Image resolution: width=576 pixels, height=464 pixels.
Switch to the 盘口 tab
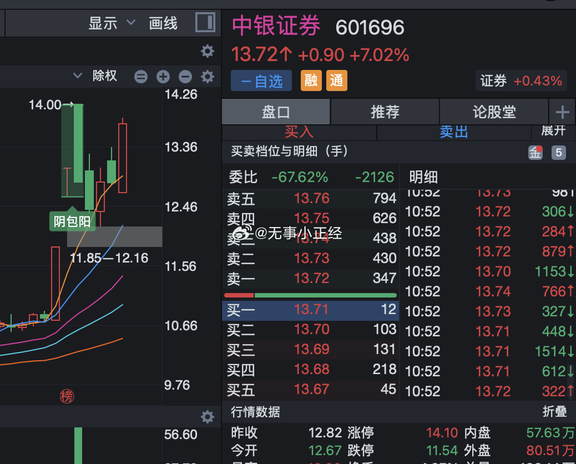point(276,112)
